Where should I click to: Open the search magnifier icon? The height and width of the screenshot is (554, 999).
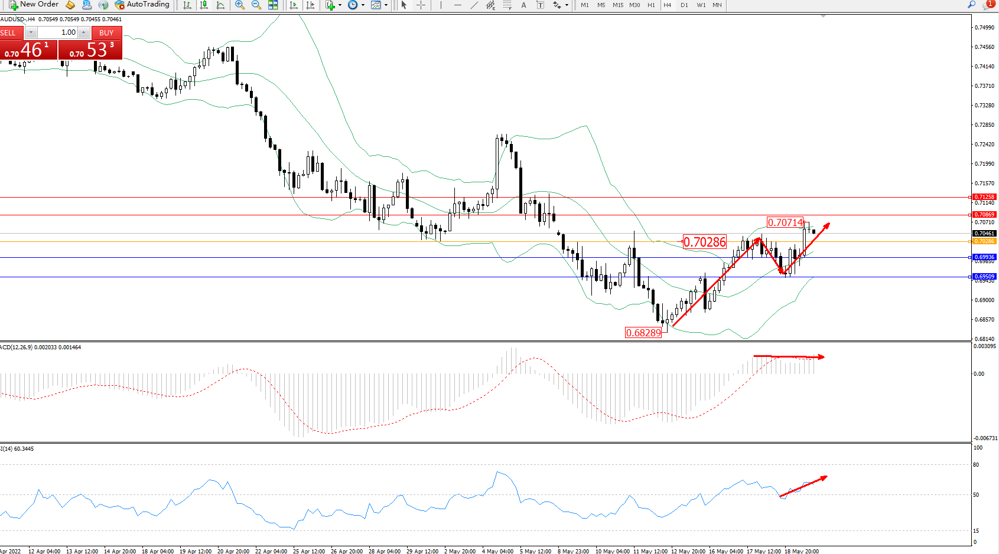pos(971,5)
